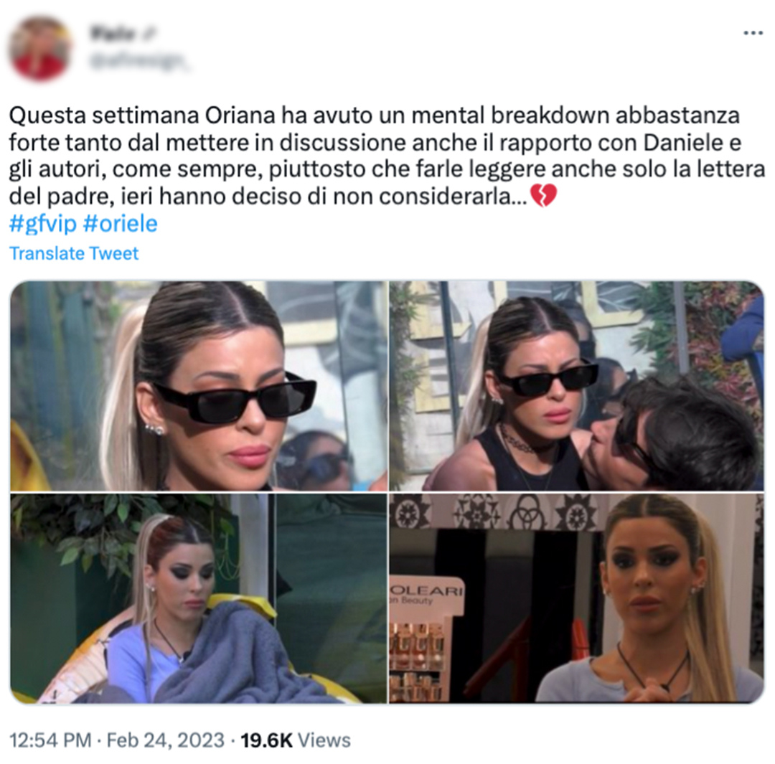Open the photo beside the Oleari Beauty stand
This screenshot has height=764, width=775.
(576, 598)
